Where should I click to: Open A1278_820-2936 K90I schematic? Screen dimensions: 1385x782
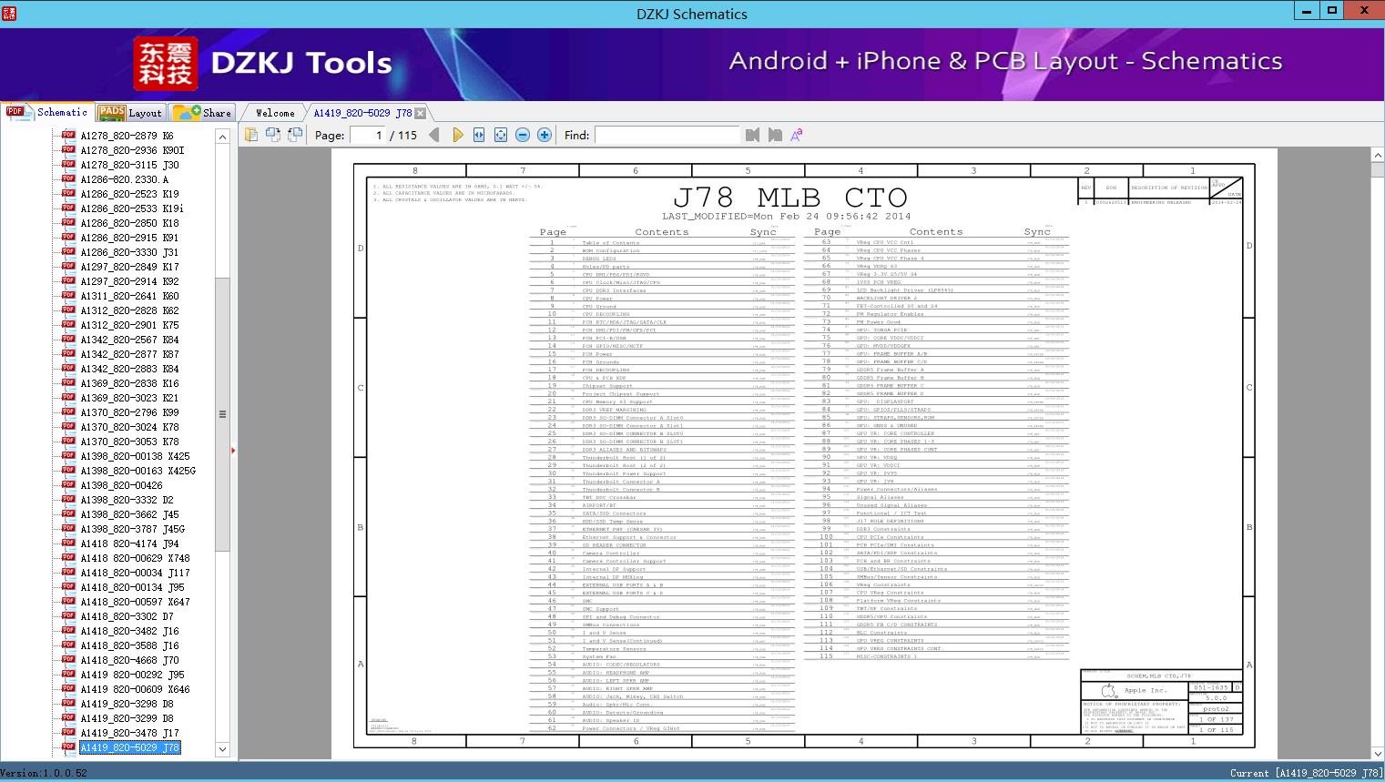click(132, 150)
